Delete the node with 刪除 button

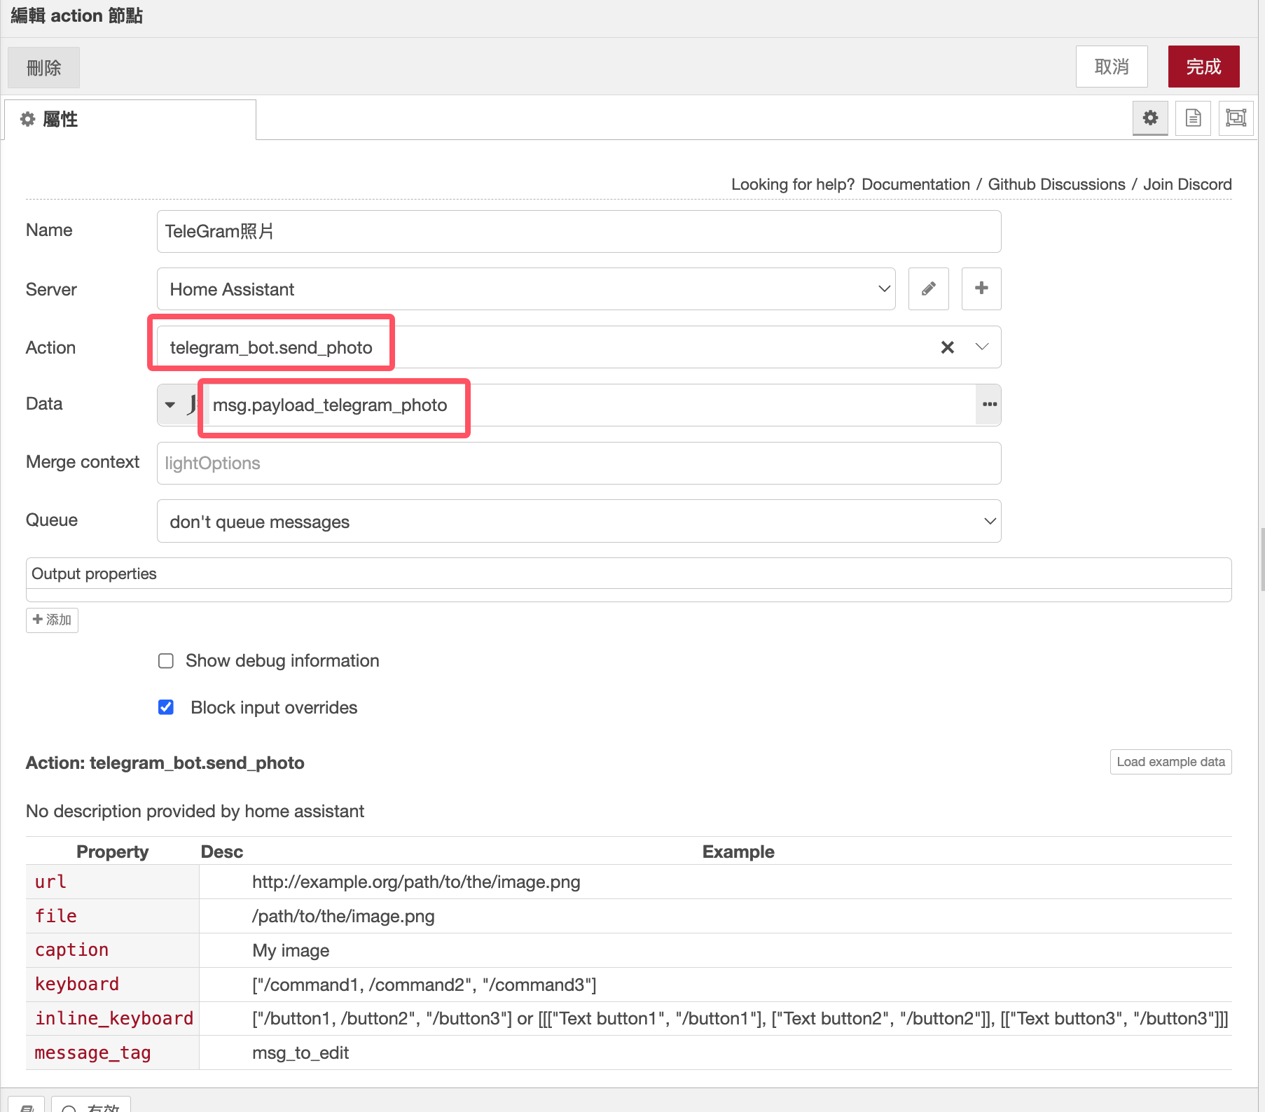[x=43, y=68]
